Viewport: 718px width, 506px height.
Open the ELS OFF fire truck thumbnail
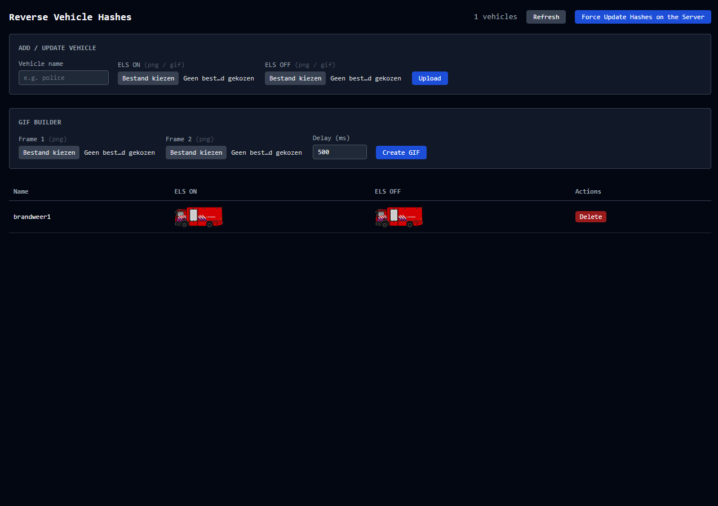click(398, 217)
